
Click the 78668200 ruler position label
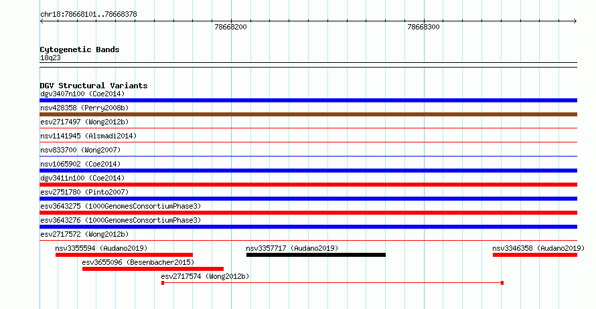(x=230, y=27)
